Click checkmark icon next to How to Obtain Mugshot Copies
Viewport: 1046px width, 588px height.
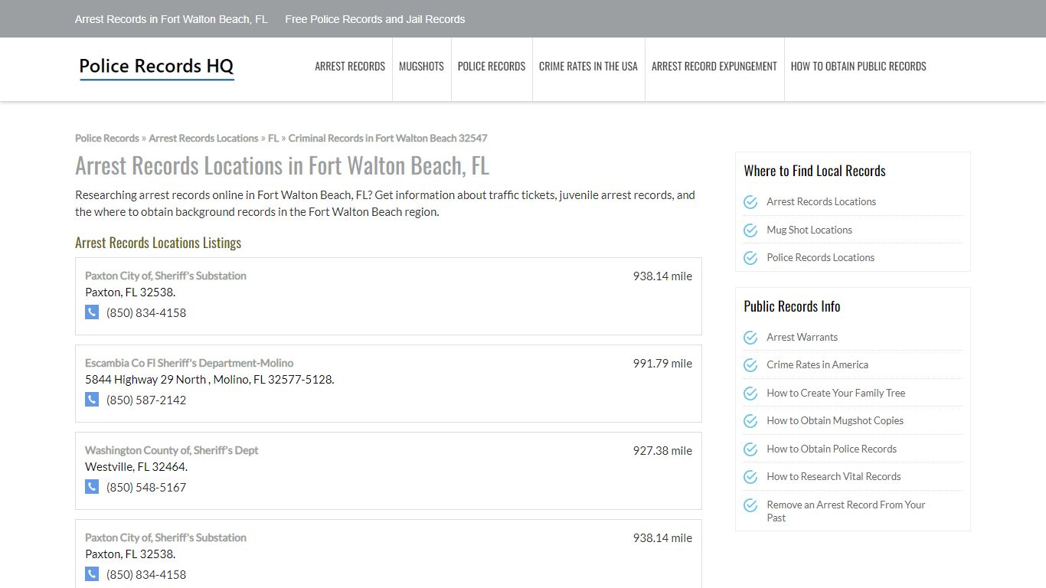click(x=750, y=421)
